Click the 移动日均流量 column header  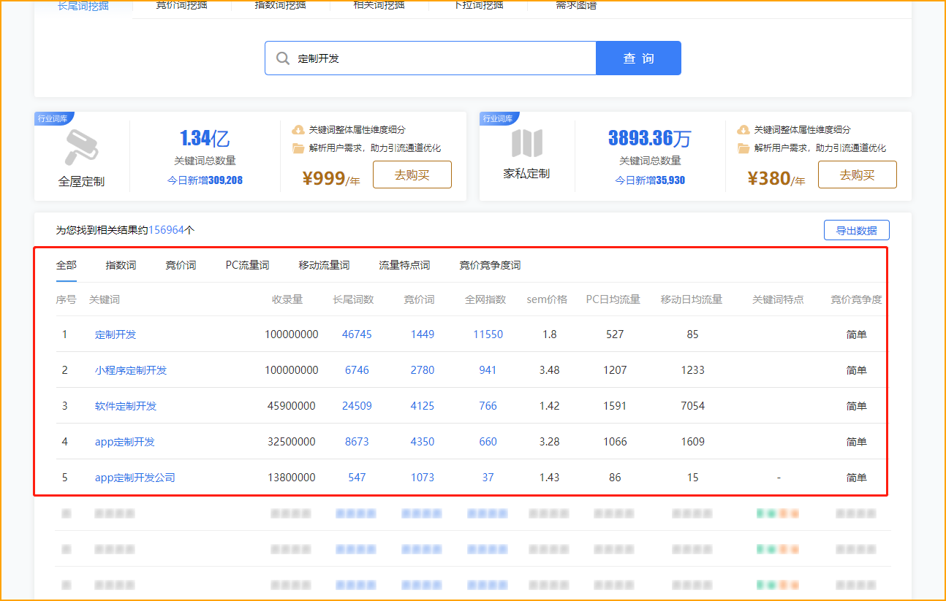[x=692, y=299]
